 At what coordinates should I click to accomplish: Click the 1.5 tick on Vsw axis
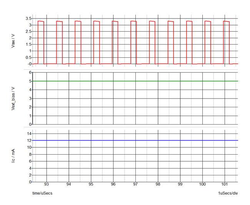(x=28, y=45)
